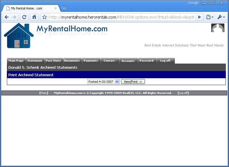
Task: Reload the page with refresh icon
Action: (24, 17)
